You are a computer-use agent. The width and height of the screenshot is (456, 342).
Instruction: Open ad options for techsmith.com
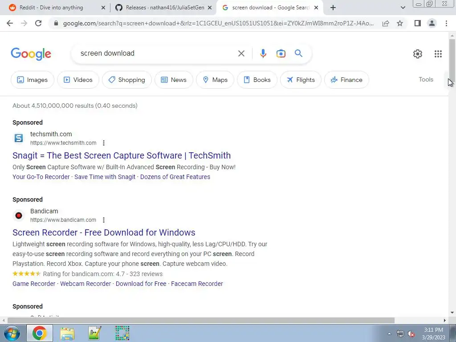(x=103, y=143)
